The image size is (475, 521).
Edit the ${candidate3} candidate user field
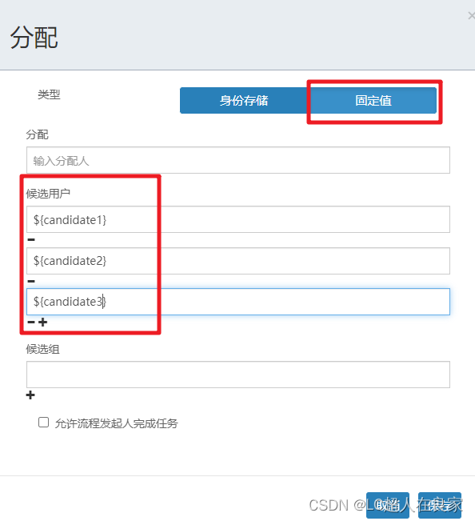[x=238, y=302]
